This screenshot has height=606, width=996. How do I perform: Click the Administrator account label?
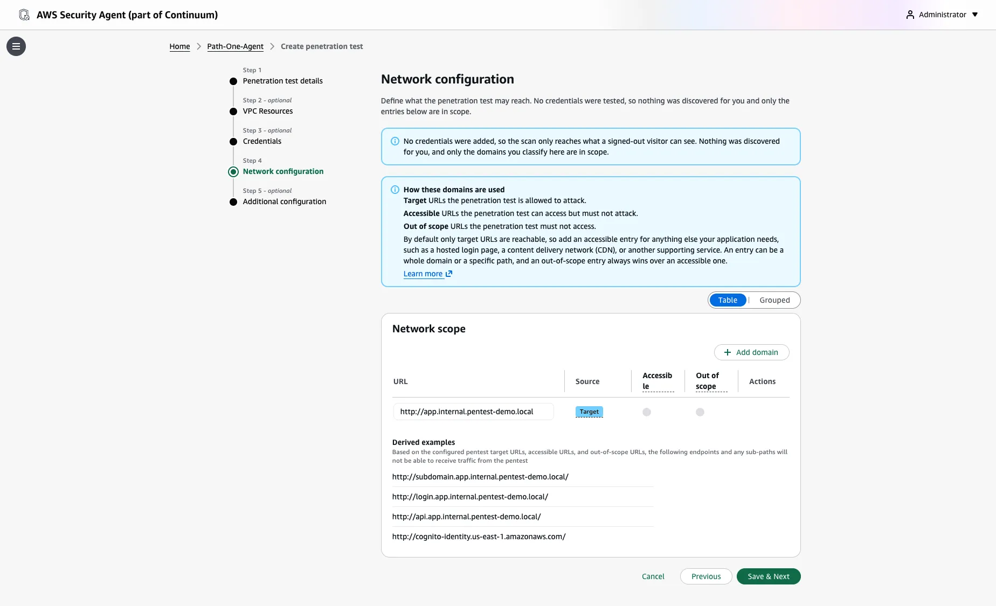click(x=942, y=15)
